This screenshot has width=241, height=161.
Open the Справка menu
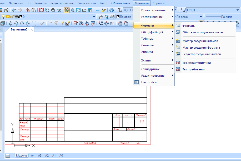click(x=158, y=3)
